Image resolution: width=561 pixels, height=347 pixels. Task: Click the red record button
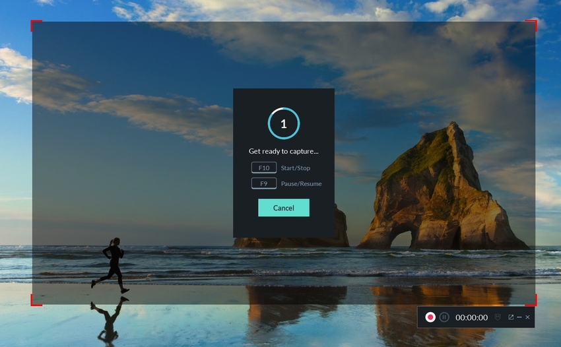pos(430,317)
